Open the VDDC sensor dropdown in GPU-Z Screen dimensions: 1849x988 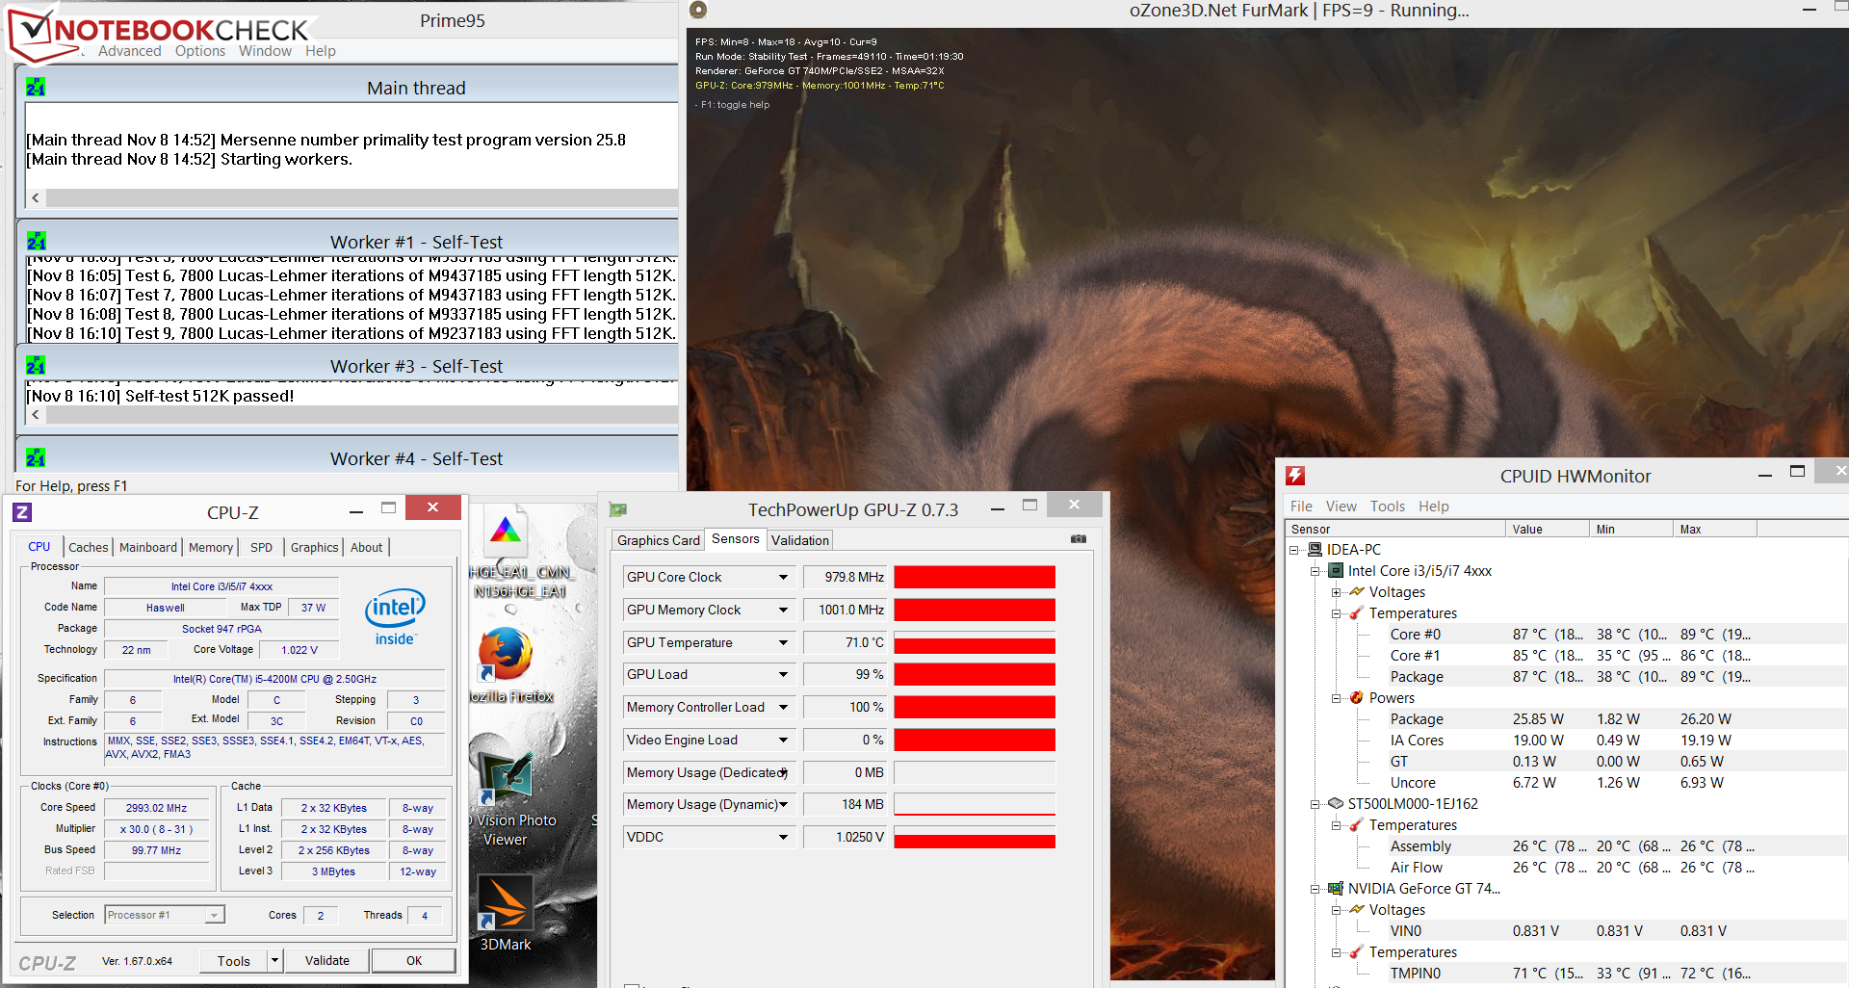(784, 837)
